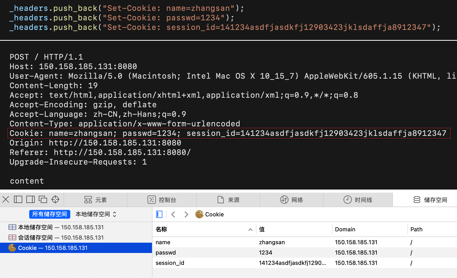Viewport: 457px width, 278px height.
Task: Select the 储存空间 storage tab
Action: coord(430,200)
